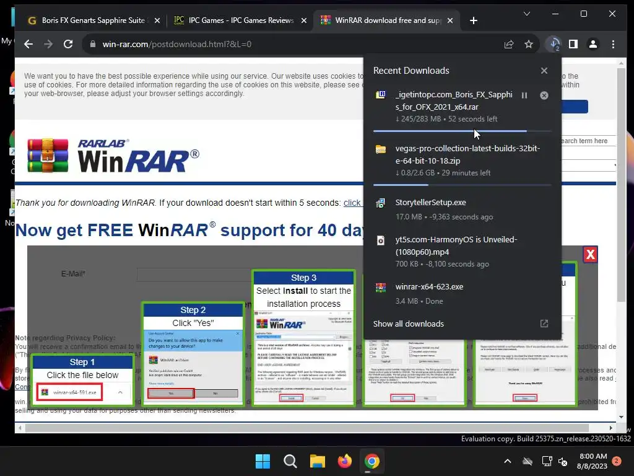Click the yt5s HarmonyOS mp4 file icon
The width and height of the screenshot is (634, 476).
coord(381,240)
